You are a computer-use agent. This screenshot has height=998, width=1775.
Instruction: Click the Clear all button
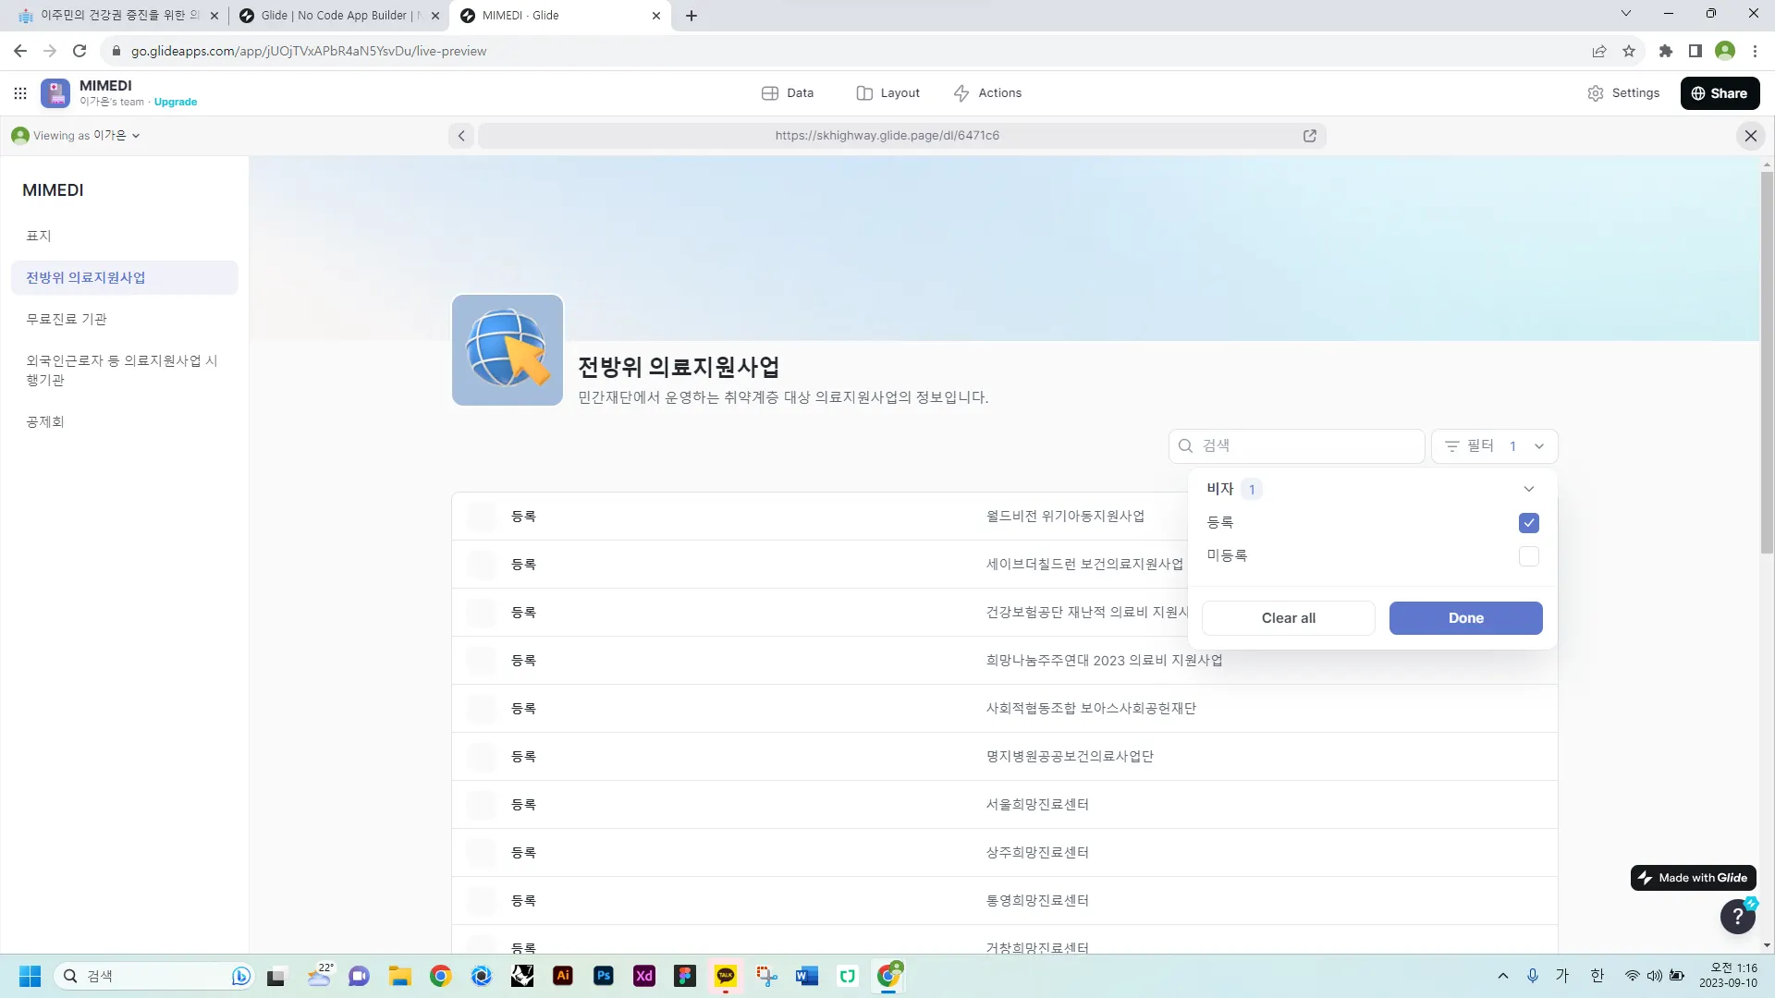click(x=1288, y=618)
